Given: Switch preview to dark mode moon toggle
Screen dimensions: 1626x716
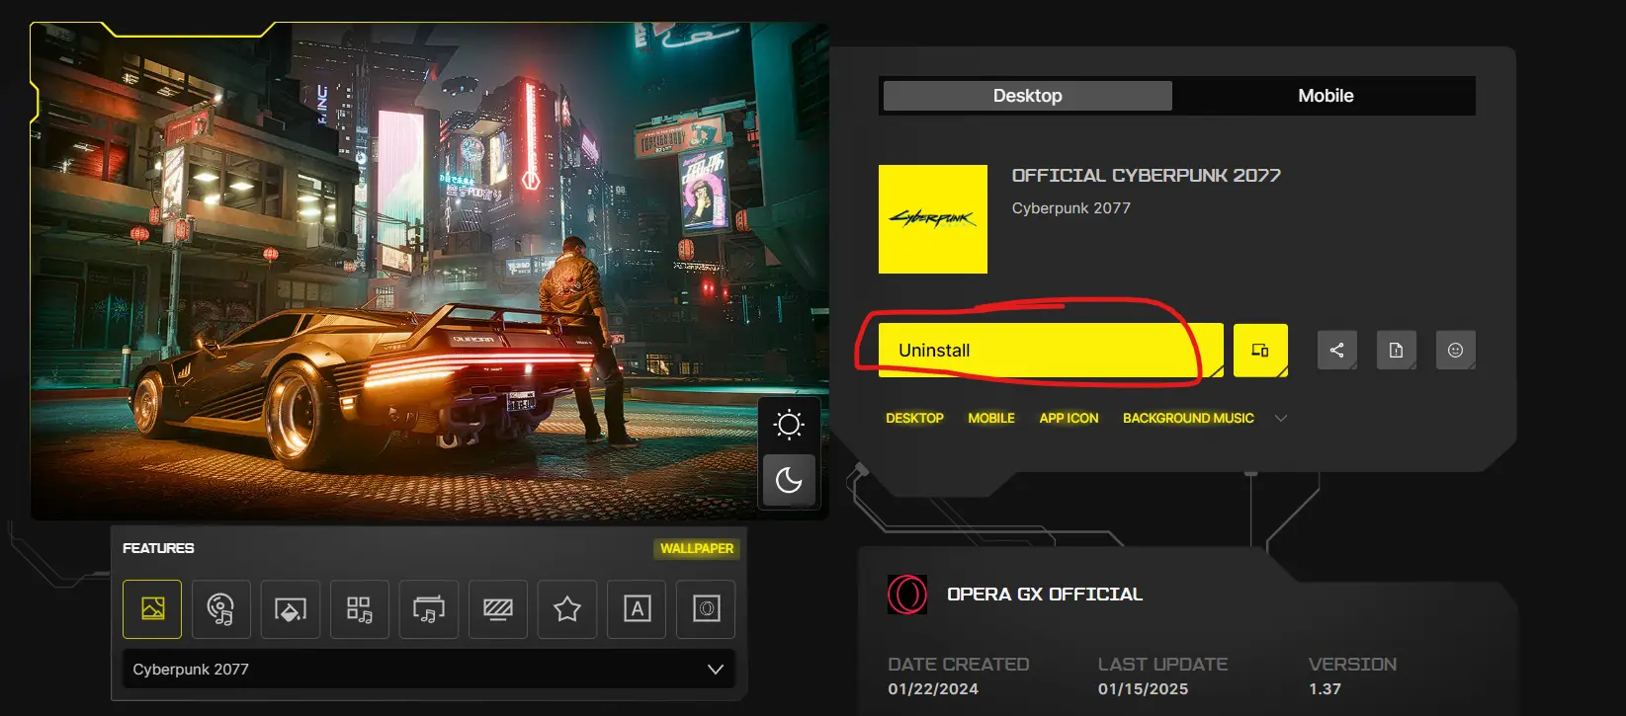Looking at the screenshot, I should click(789, 480).
